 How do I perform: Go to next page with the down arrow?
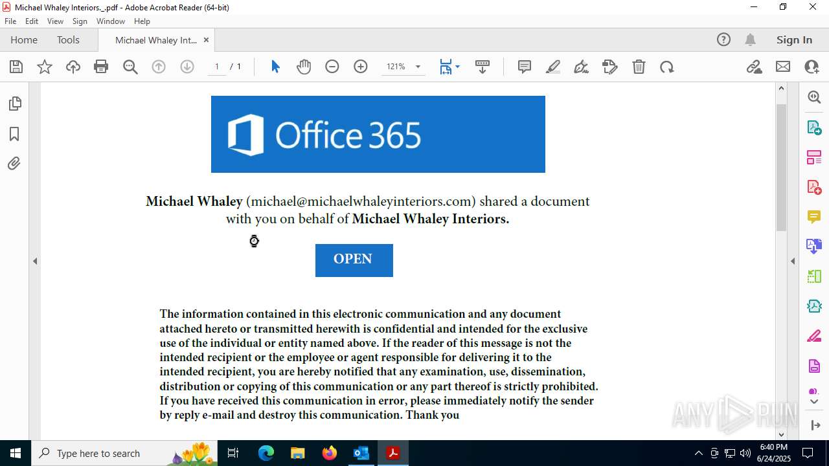tap(187, 67)
